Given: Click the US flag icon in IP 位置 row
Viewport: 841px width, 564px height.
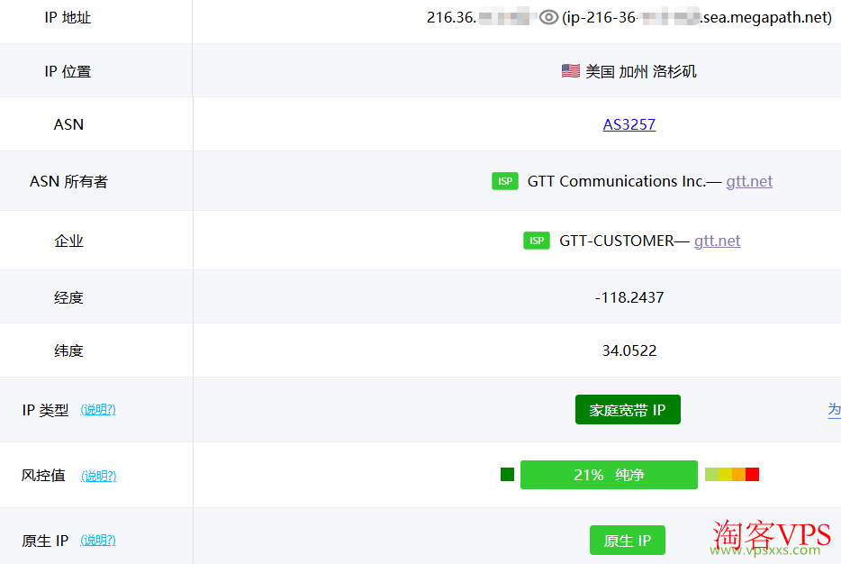Looking at the screenshot, I should point(570,70).
